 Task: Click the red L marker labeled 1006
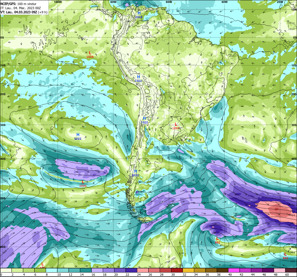point(90,55)
